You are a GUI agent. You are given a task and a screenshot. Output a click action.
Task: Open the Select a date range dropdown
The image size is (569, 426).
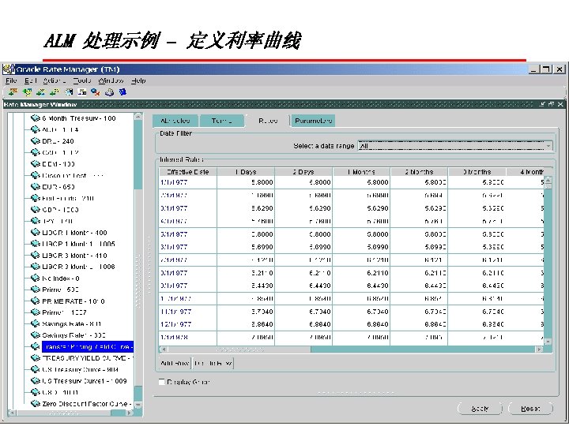455,146
